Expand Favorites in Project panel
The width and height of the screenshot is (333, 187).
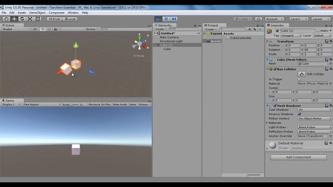point(204,34)
